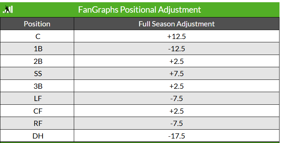
Task: Click the FanGraphs batter logo icon
Action: coord(8,10)
